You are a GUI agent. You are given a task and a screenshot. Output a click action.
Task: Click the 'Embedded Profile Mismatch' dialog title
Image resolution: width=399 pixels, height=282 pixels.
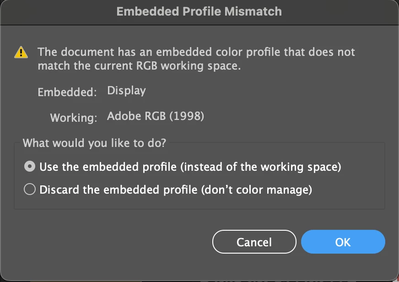click(199, 11)
